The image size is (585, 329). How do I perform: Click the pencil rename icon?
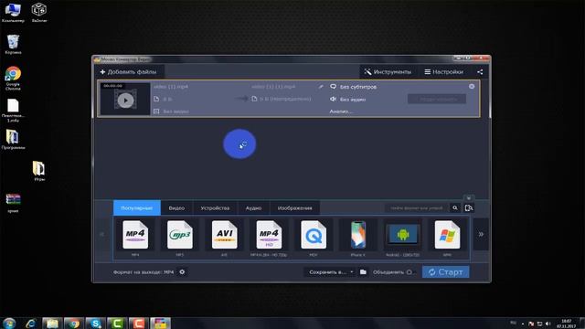pos(321,87)
